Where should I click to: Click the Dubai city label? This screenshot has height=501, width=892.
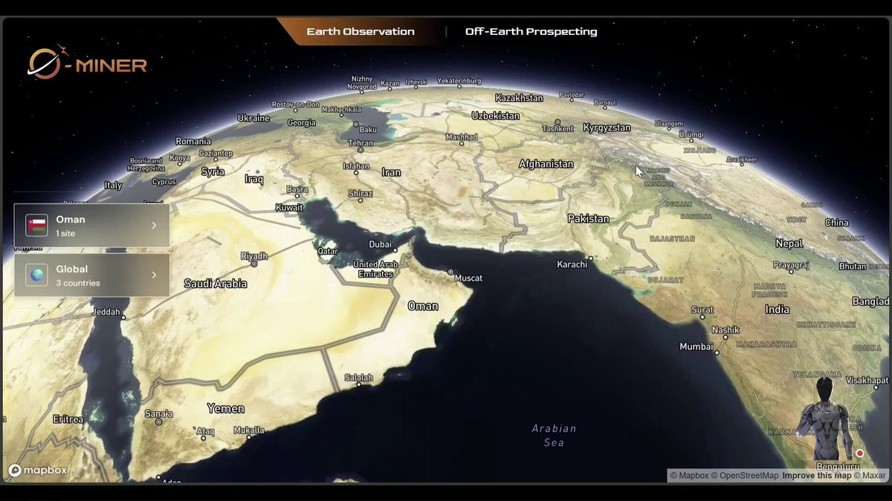tap(380, 244)
